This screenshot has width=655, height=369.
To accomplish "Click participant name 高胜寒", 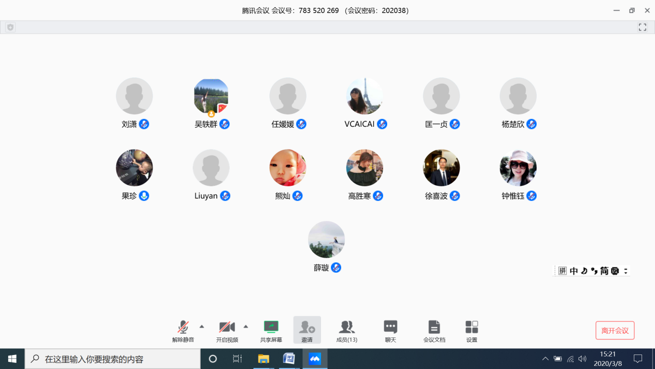I will coord(359,196).
